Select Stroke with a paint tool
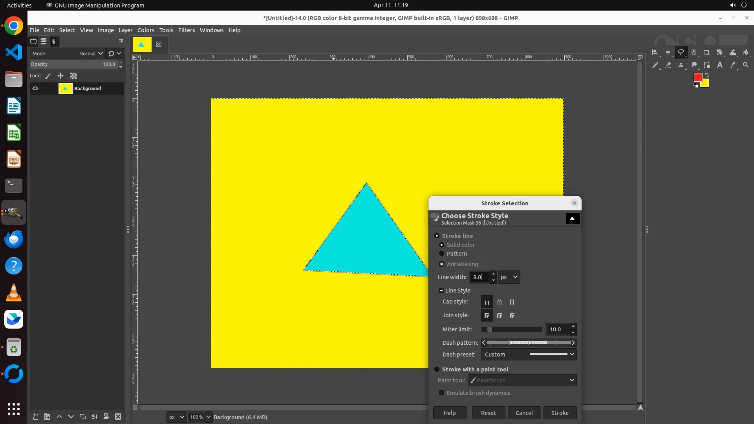754x424 pixels. point(437,369)
